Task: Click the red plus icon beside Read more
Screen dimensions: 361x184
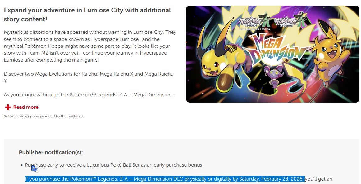Action: pyautogui.click(x=8, y=107)
